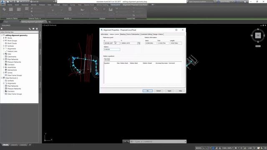Switch to the Model layout tab
This screenshot has height=150, width=267.
[5, 145]
